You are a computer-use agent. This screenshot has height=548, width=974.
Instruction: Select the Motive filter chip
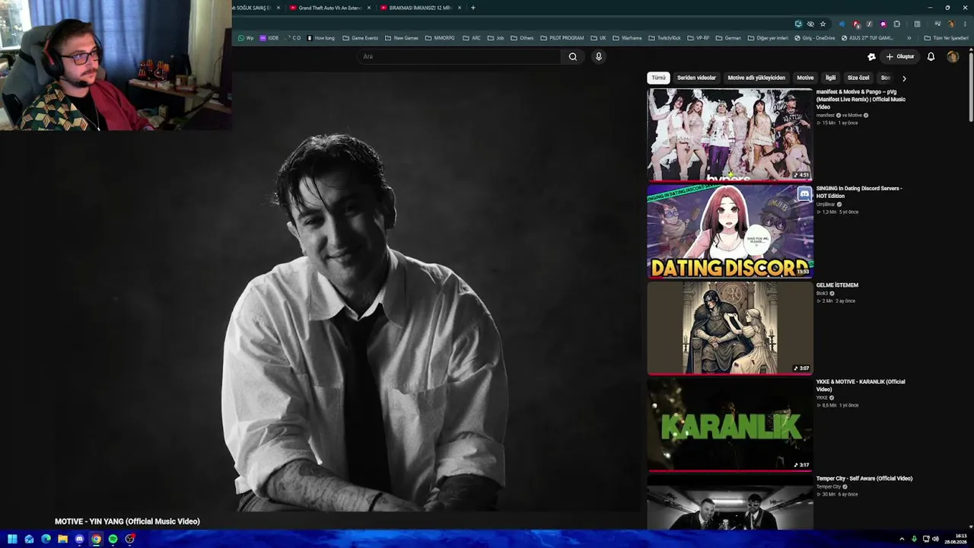point(805,78)
